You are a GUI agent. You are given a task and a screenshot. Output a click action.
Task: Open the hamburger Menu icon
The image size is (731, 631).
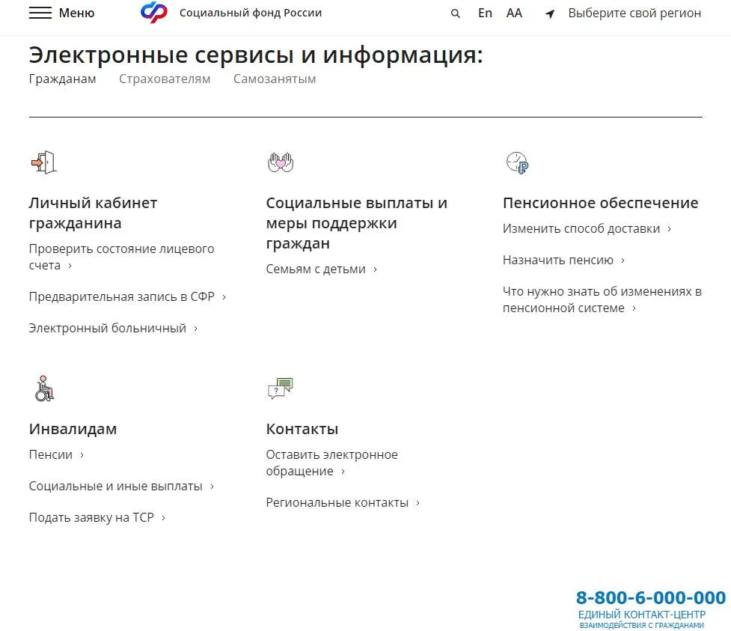coord(40,13)
